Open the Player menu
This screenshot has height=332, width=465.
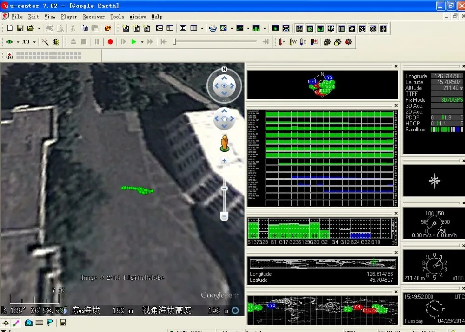pos(69,17)
